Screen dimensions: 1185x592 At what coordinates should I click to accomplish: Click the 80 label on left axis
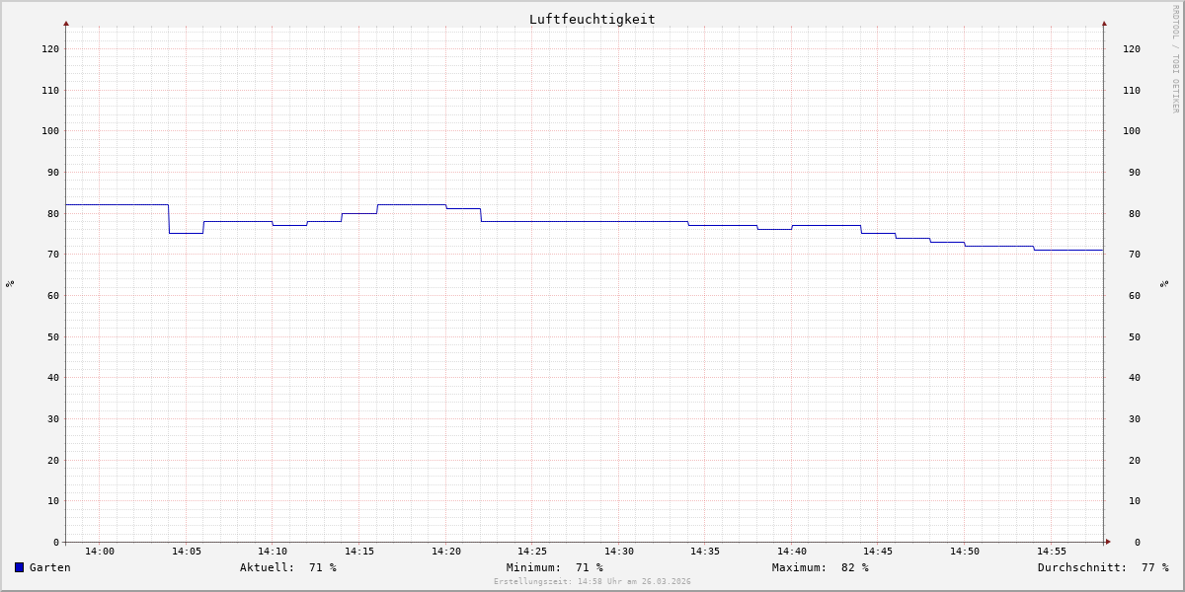tap(53, 213)
